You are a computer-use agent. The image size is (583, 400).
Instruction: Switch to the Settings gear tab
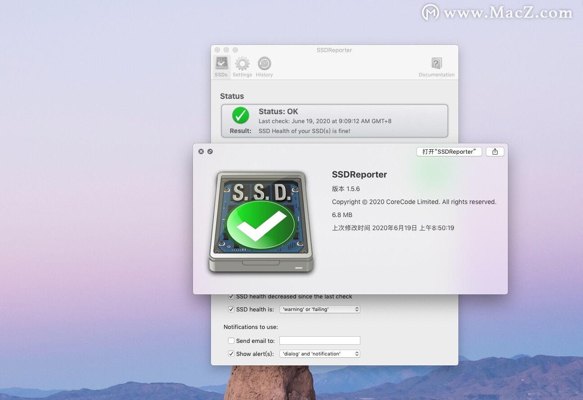coord(242,67)
